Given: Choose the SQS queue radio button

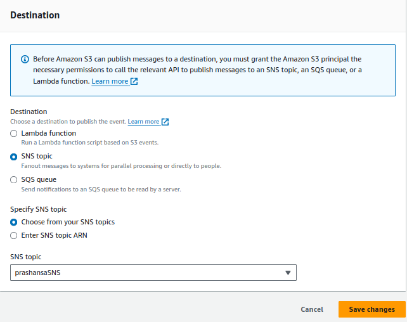Looking at the screenshot, I should point(13,180).
